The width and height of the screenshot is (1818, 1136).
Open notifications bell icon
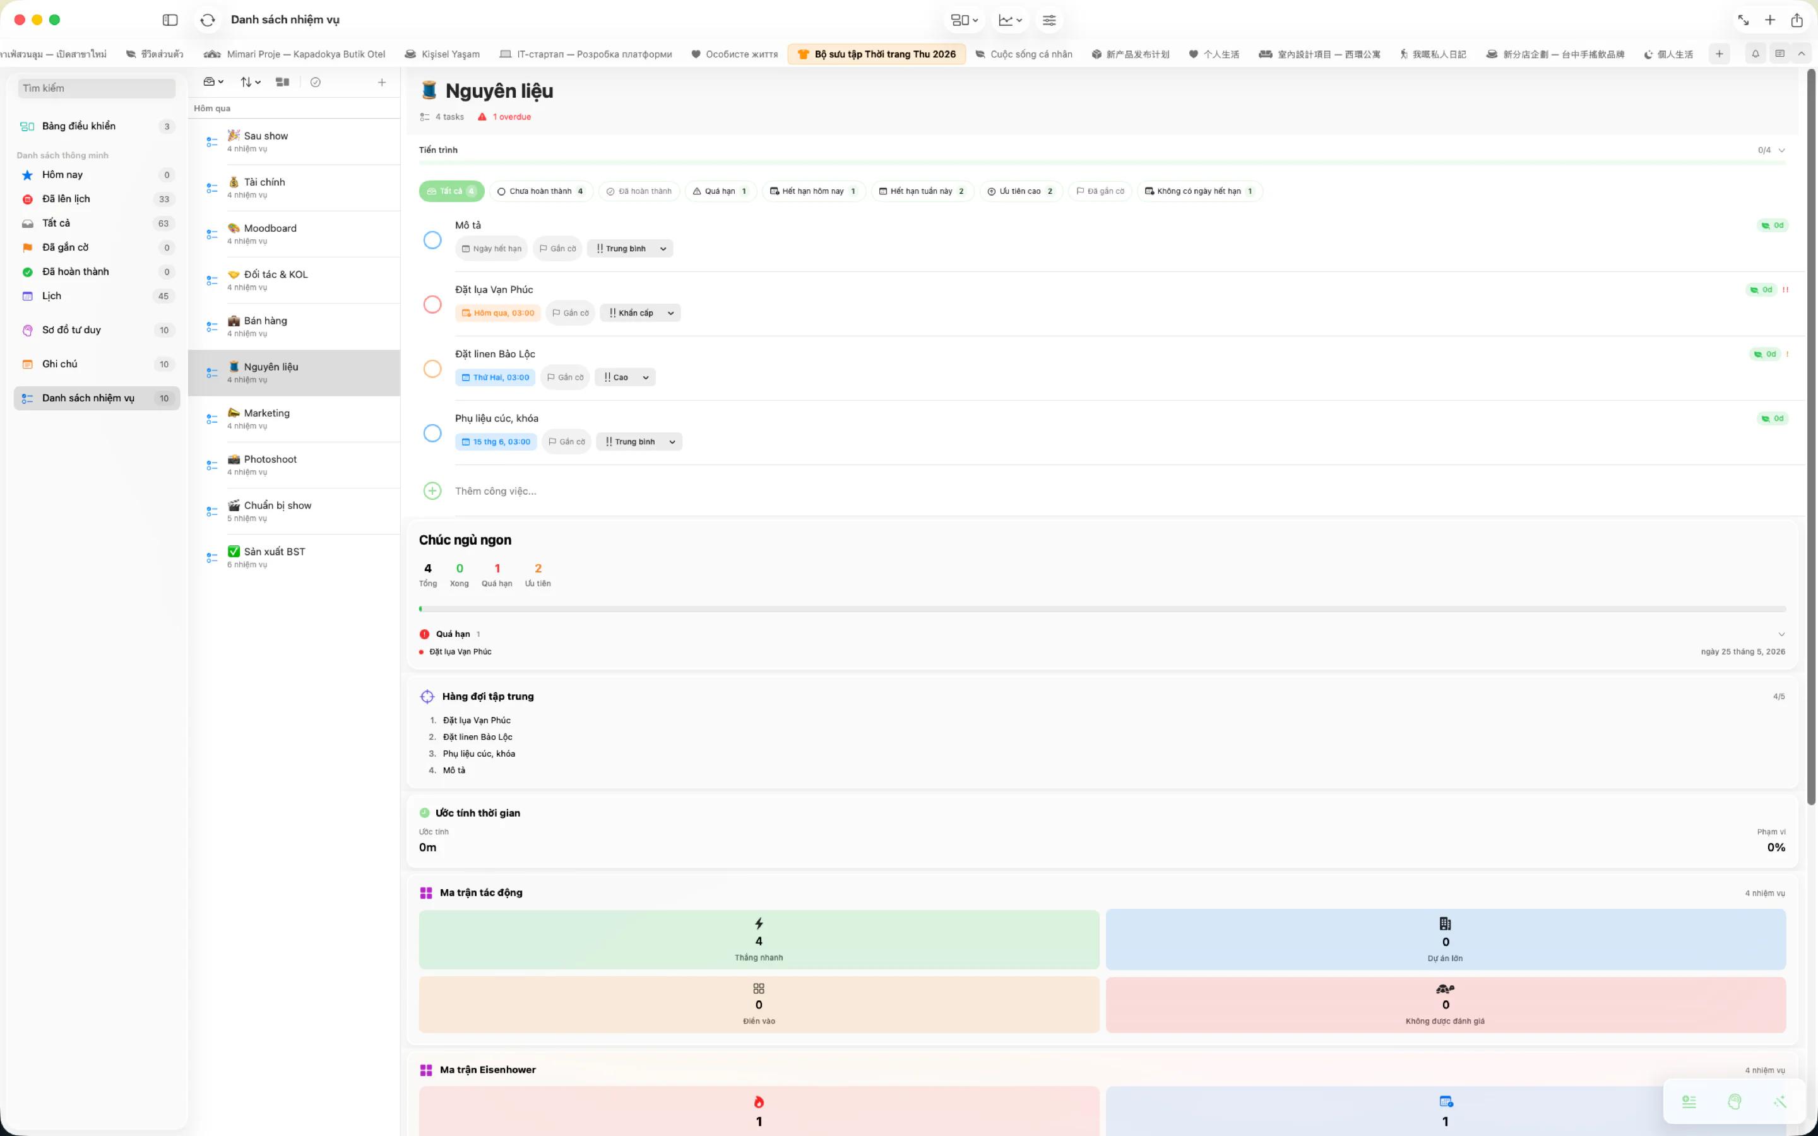click(1756, 54)
